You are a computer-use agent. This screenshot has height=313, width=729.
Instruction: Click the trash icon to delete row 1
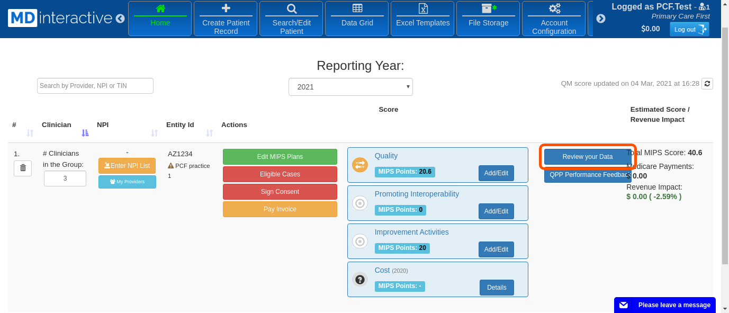pos(23,168)
